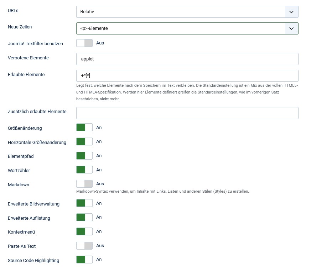
Task: Turn off Horizontale Größenänderung switch
Action: [84, 141]
